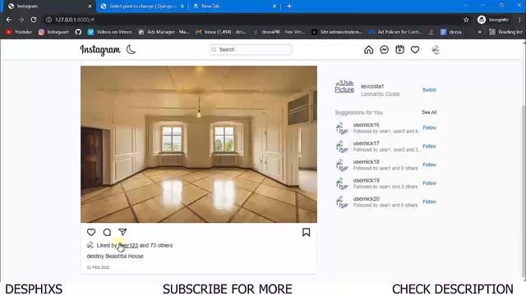The width and height of the screenshot is (526, 295).
Task: Open the browser three-dot menu
Action: tap(519, 20)
